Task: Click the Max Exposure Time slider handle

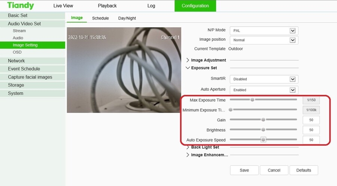Action: 252,100
